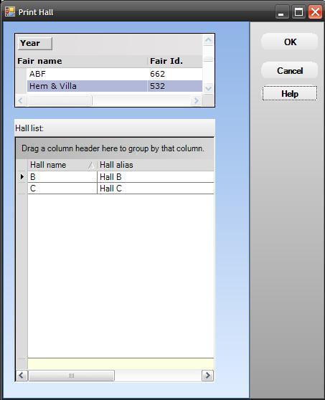Click the fair list scroll down arrow

pyautogui.click(x=208, y=88)
